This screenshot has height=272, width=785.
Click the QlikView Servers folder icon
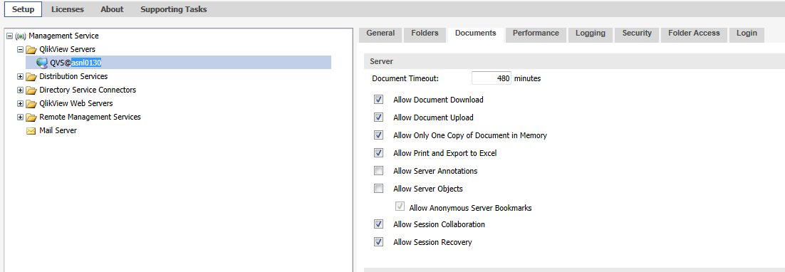coord(31,50)
